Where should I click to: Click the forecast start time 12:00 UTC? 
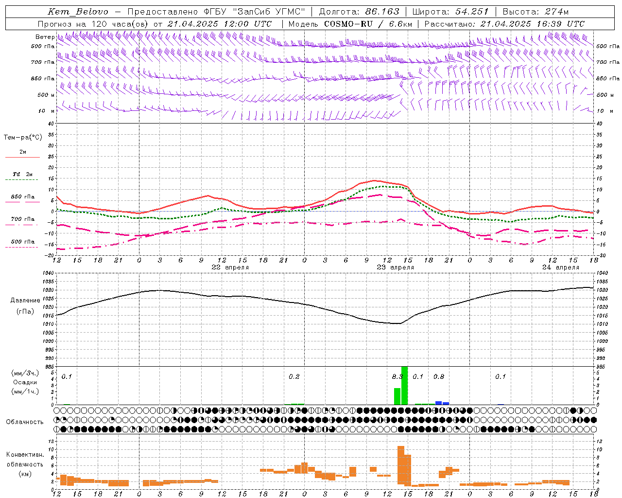248,24
